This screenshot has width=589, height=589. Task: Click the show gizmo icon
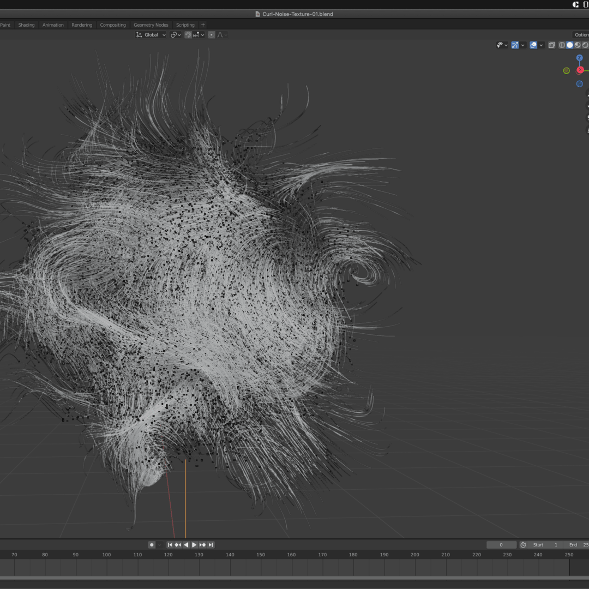tap(514, 45)
